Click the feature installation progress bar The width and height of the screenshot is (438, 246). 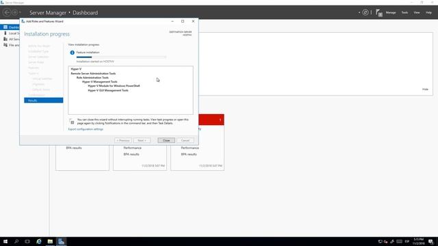pos(121,57)
